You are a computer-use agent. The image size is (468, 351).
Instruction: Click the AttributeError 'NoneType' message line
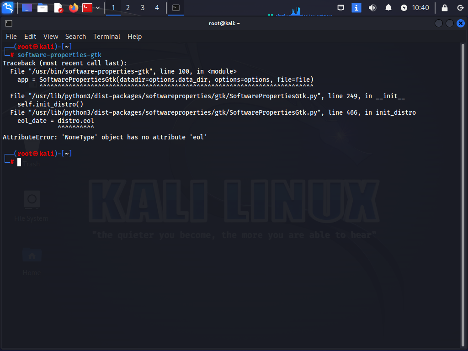[x=105, y=137]
